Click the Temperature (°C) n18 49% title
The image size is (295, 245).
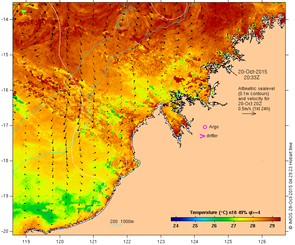coord(225,213)
